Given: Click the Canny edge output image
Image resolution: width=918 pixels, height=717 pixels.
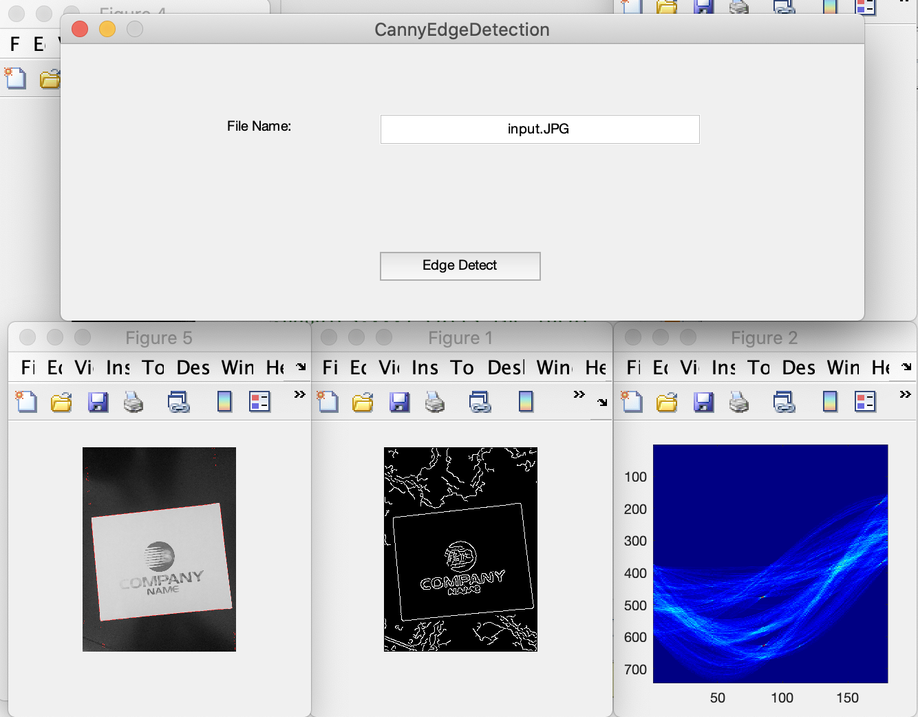Looking at the screenshot, I should (460, 549).
